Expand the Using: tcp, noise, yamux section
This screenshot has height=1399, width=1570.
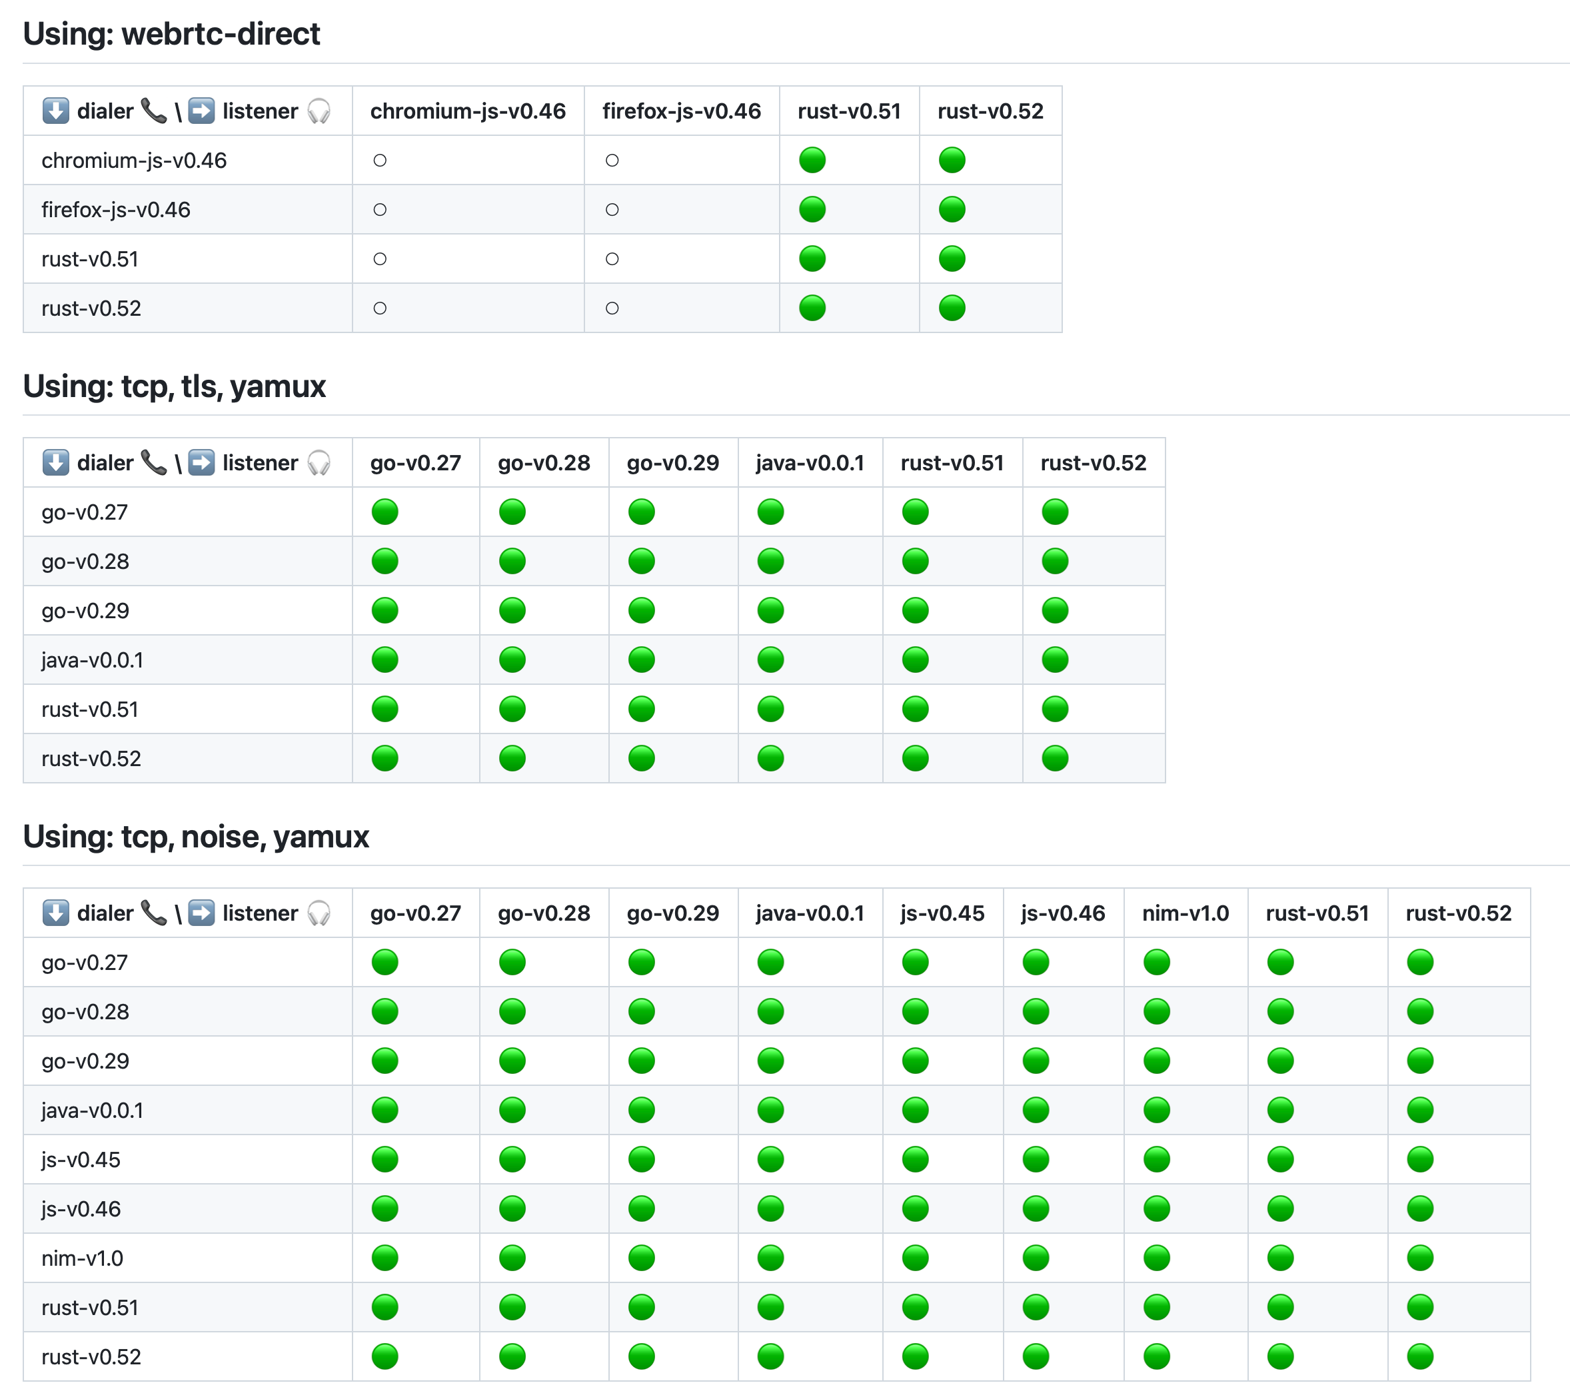196,837
